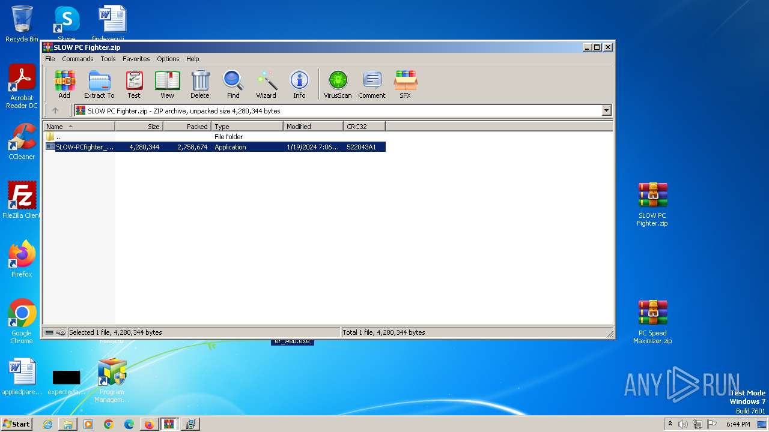The image size is (769, 432).
Task: Select the SLOW-PCfighter application file row
Action: [x=214, y=147]
